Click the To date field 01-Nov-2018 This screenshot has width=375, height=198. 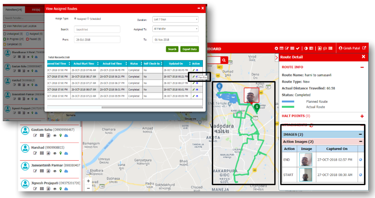175,40
